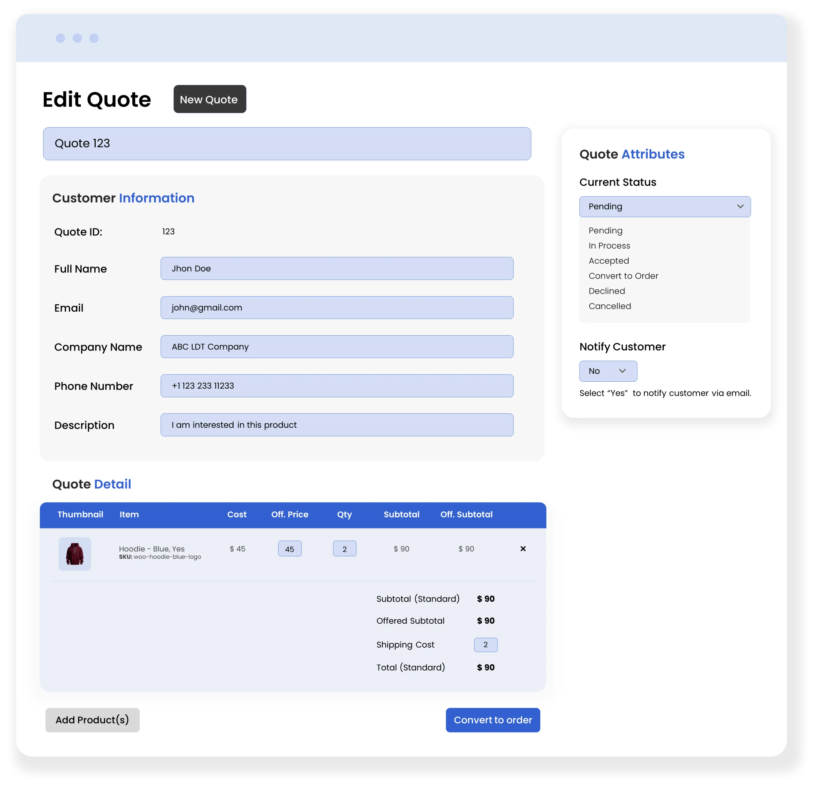Choose Cancelled status option
816x787 pixels.
[x=609, y=306]
